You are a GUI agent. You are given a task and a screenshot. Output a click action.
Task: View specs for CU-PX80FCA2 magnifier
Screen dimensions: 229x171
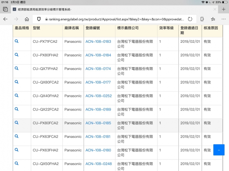coord(17,123)
